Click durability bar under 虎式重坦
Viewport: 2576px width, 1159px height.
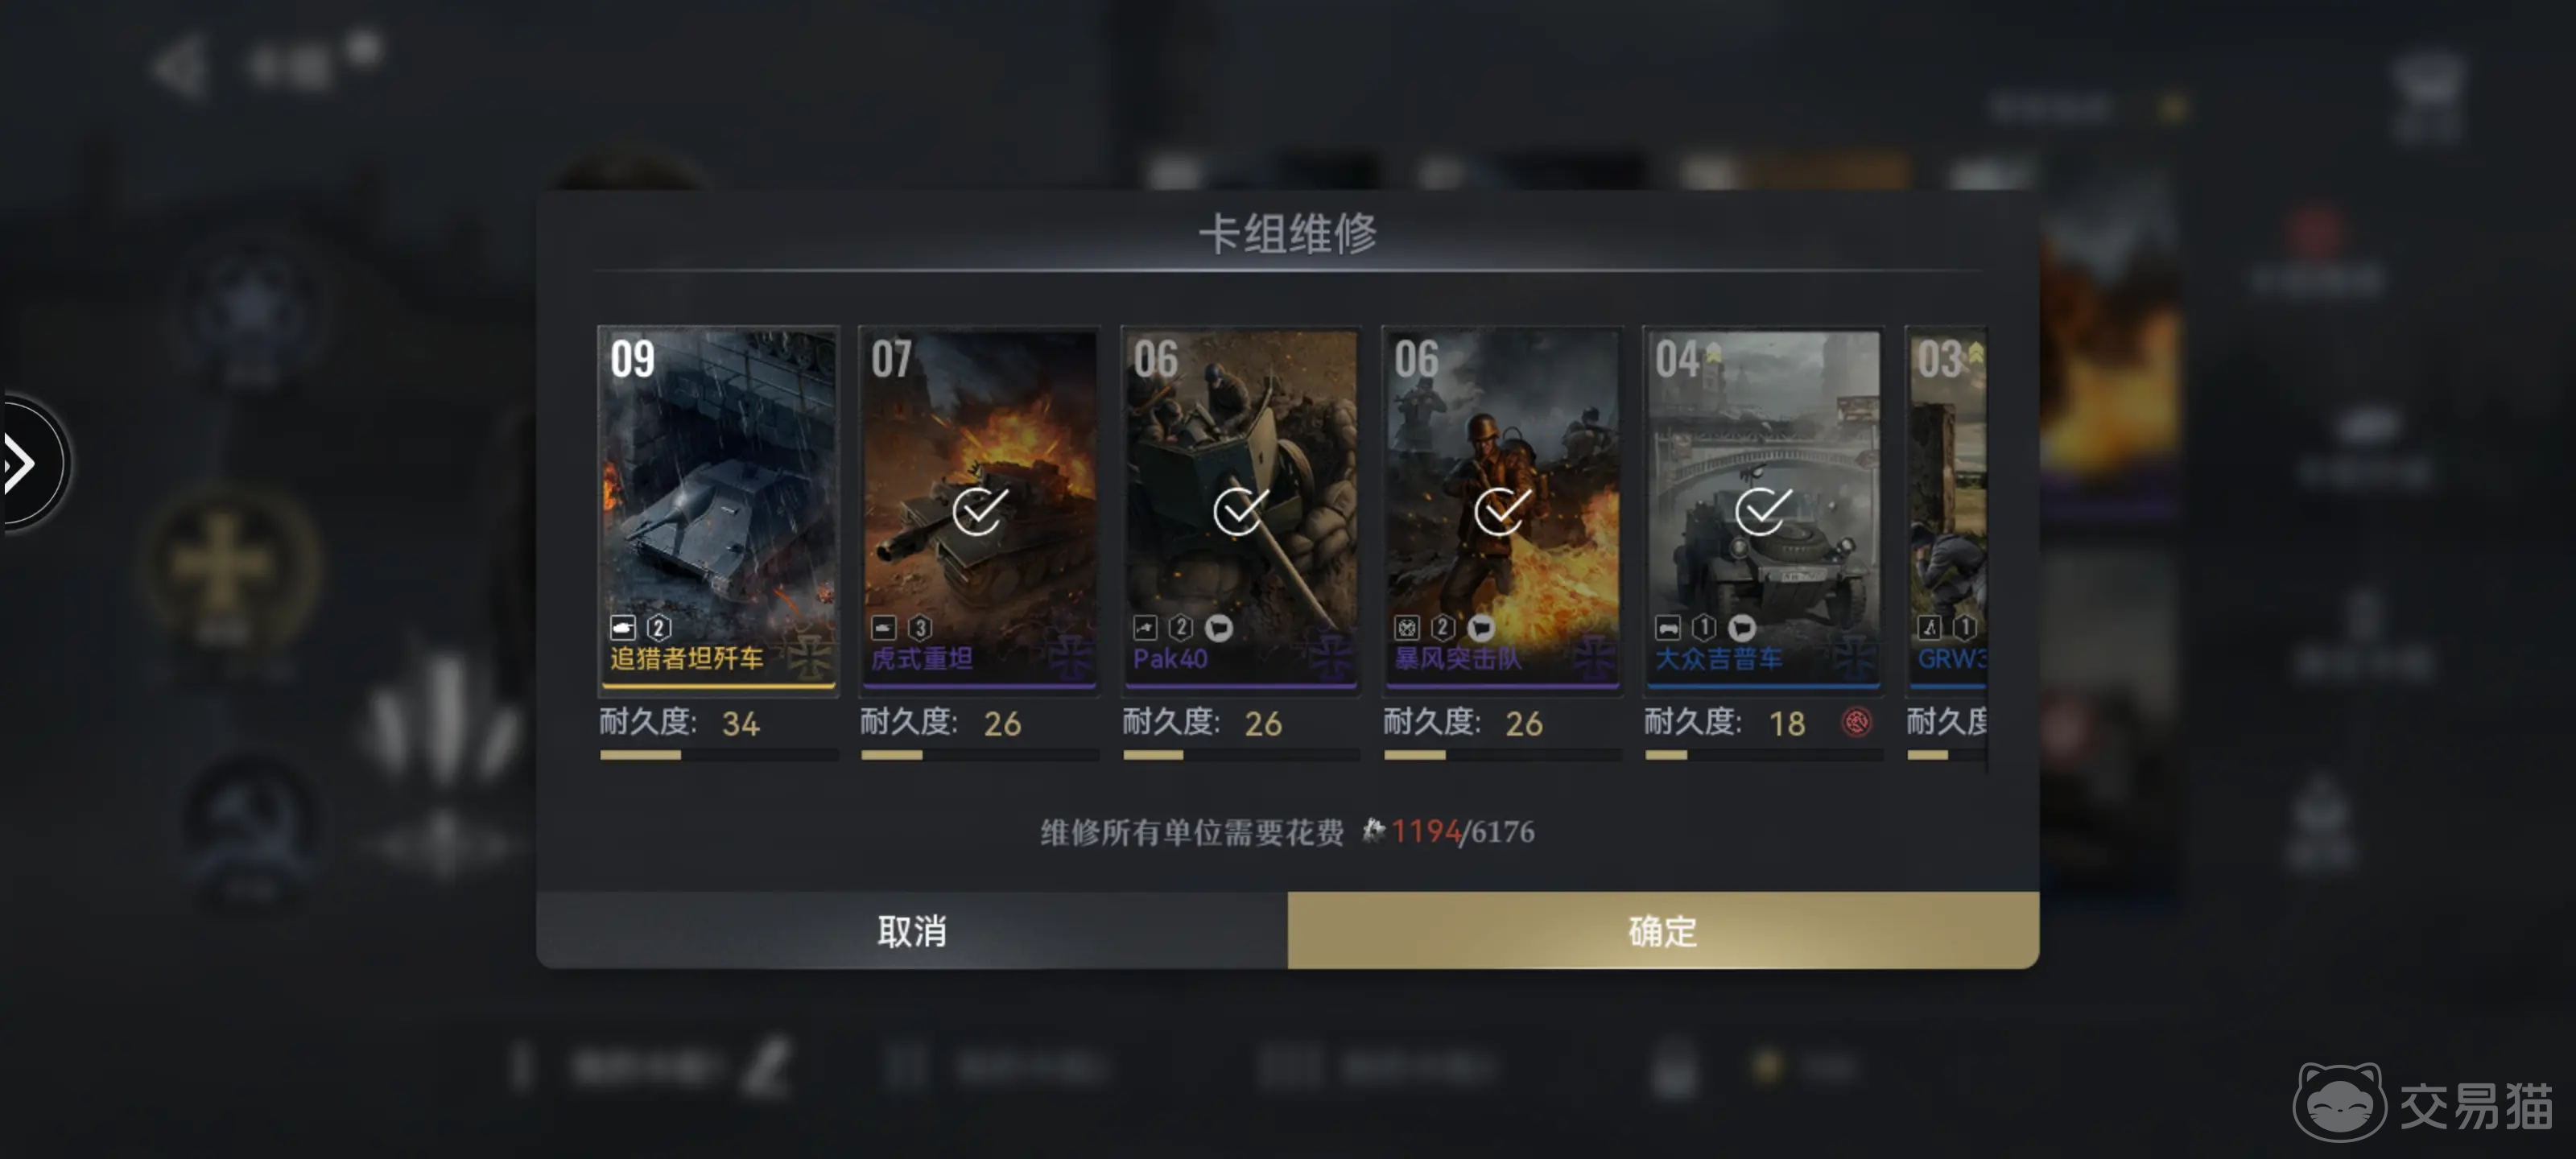979,755
